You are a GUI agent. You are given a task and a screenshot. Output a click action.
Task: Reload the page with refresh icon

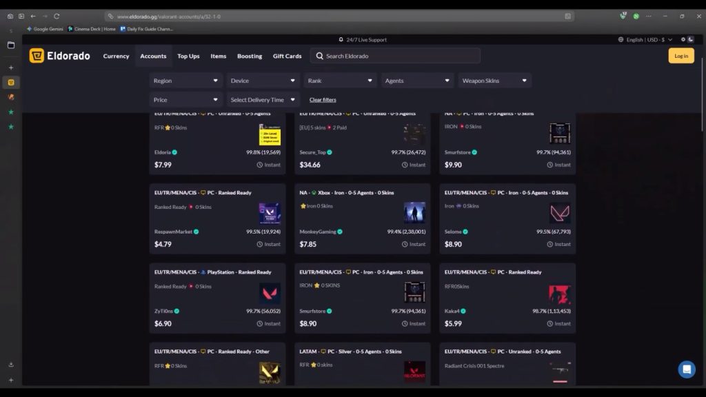pyautogui.click(x=57, y=17)
